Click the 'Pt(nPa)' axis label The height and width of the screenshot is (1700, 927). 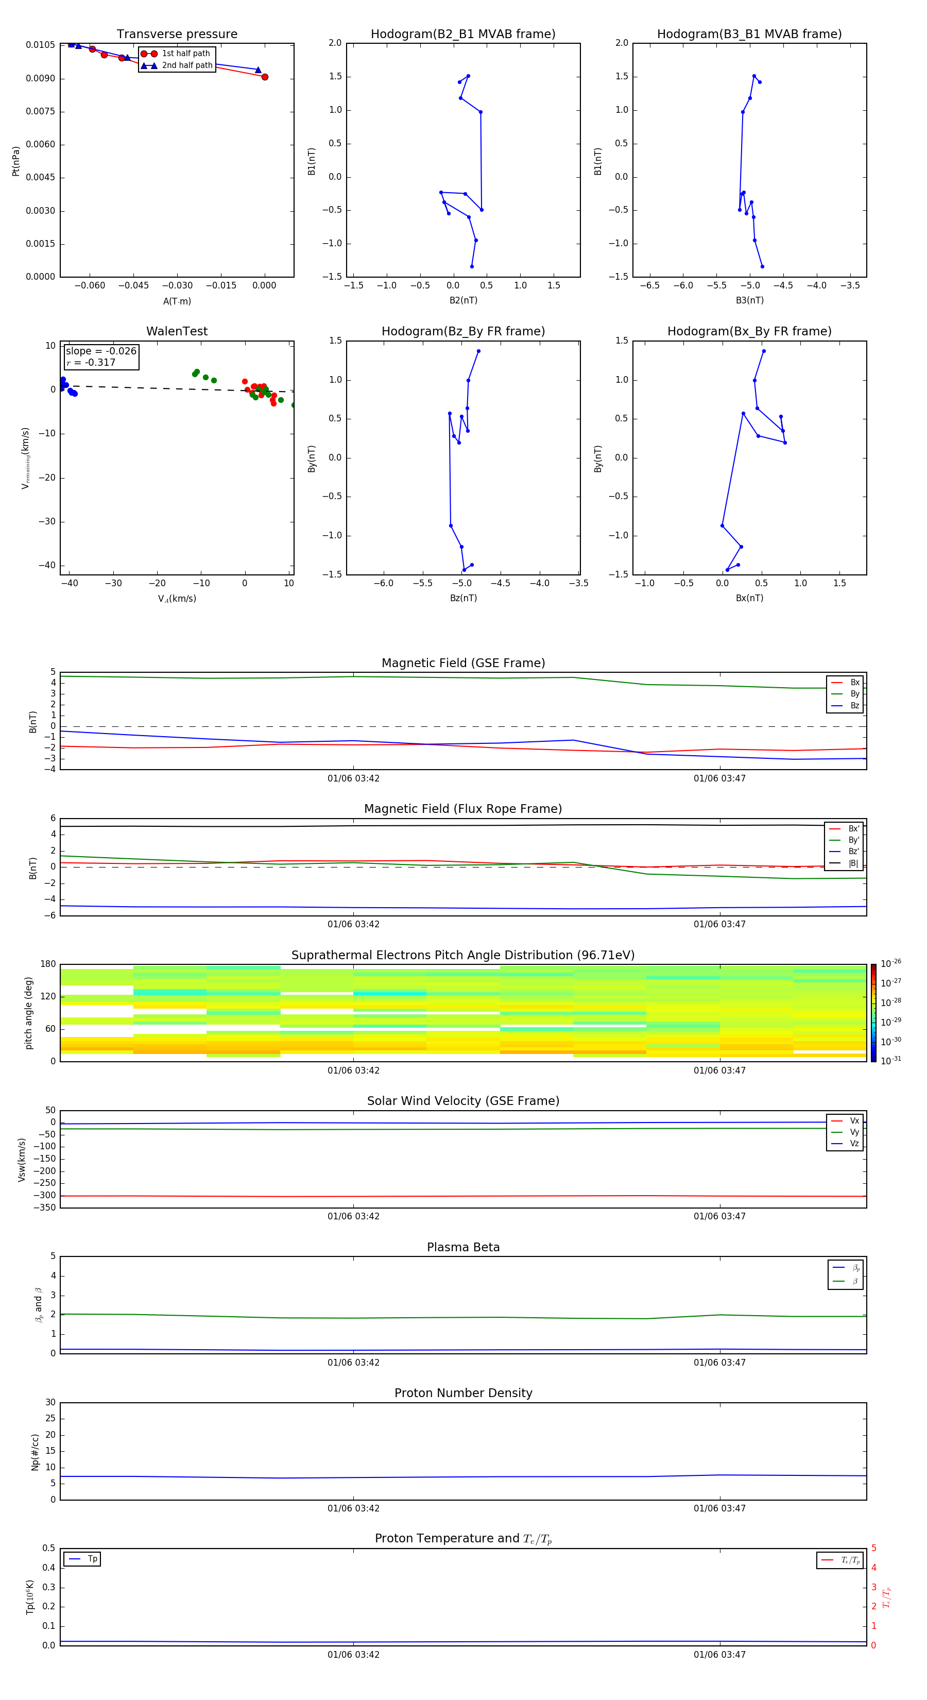tap(16, 161)
